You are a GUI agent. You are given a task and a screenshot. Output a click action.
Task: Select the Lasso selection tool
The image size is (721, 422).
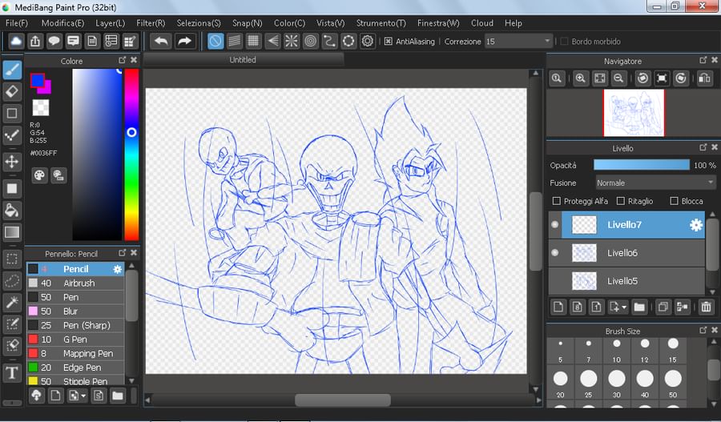coord(12,280)
